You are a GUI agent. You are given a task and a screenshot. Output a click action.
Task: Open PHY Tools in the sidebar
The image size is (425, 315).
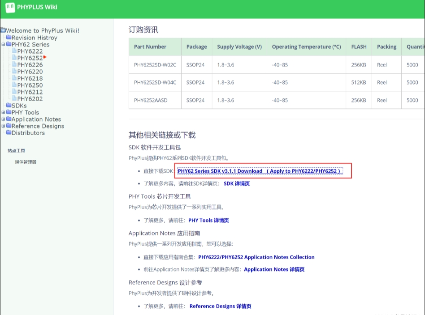(x=25, y=112)
